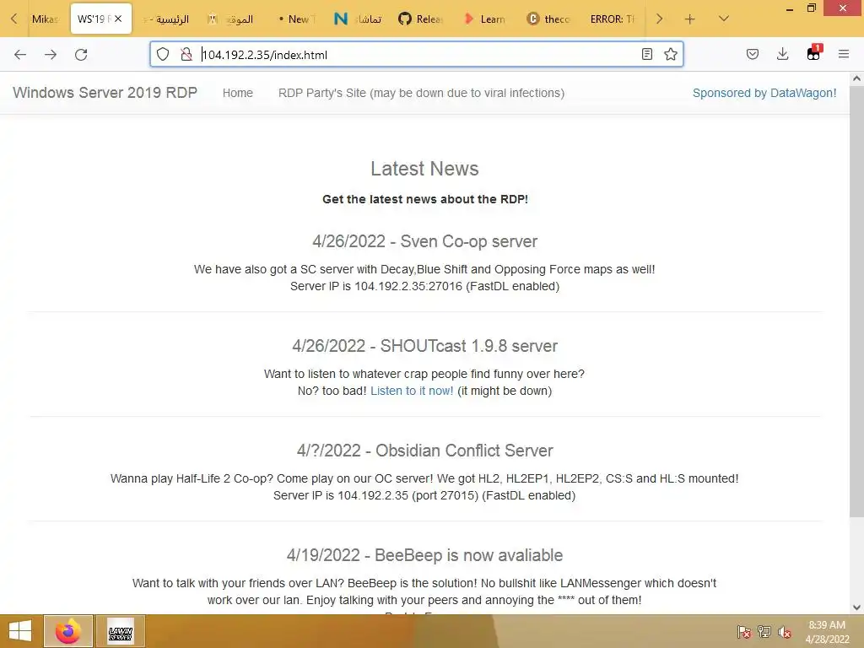Click the muted volume tray icon
This screenshot has height=648, width=864.
(x=785, y=631)
